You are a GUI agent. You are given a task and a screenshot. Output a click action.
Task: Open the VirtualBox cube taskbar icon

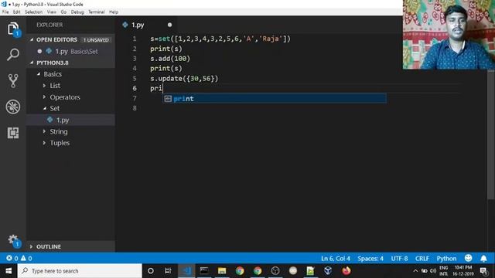[328, 271]
